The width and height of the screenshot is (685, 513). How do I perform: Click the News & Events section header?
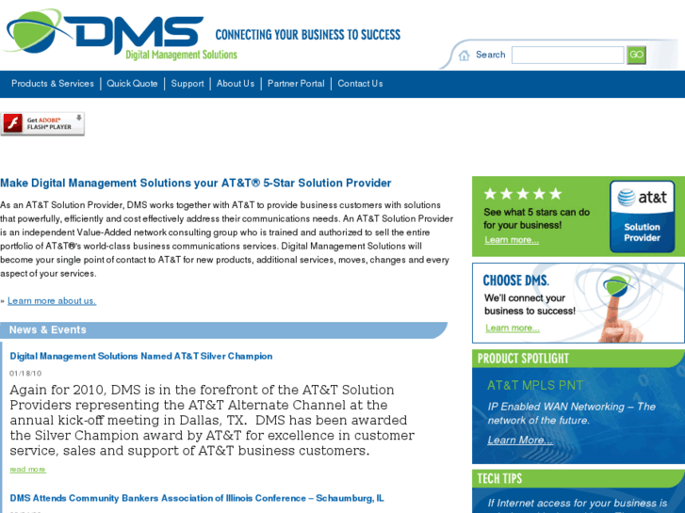point(222,330)
